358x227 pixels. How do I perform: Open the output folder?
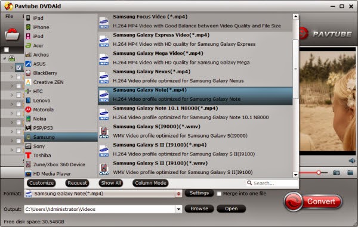pyautogui.click(x=231, y=209)
